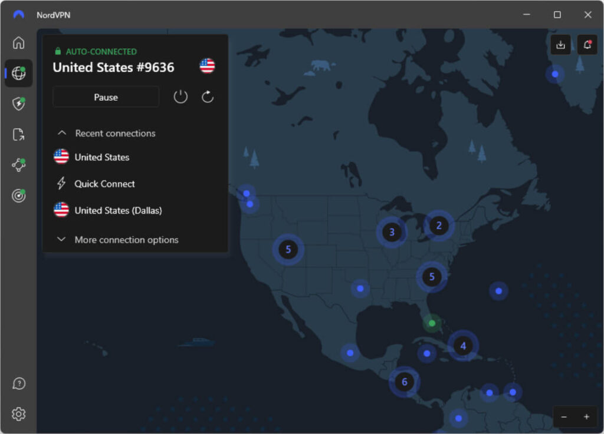
Task: Click the Cuba area server dot
Action: 426,353
